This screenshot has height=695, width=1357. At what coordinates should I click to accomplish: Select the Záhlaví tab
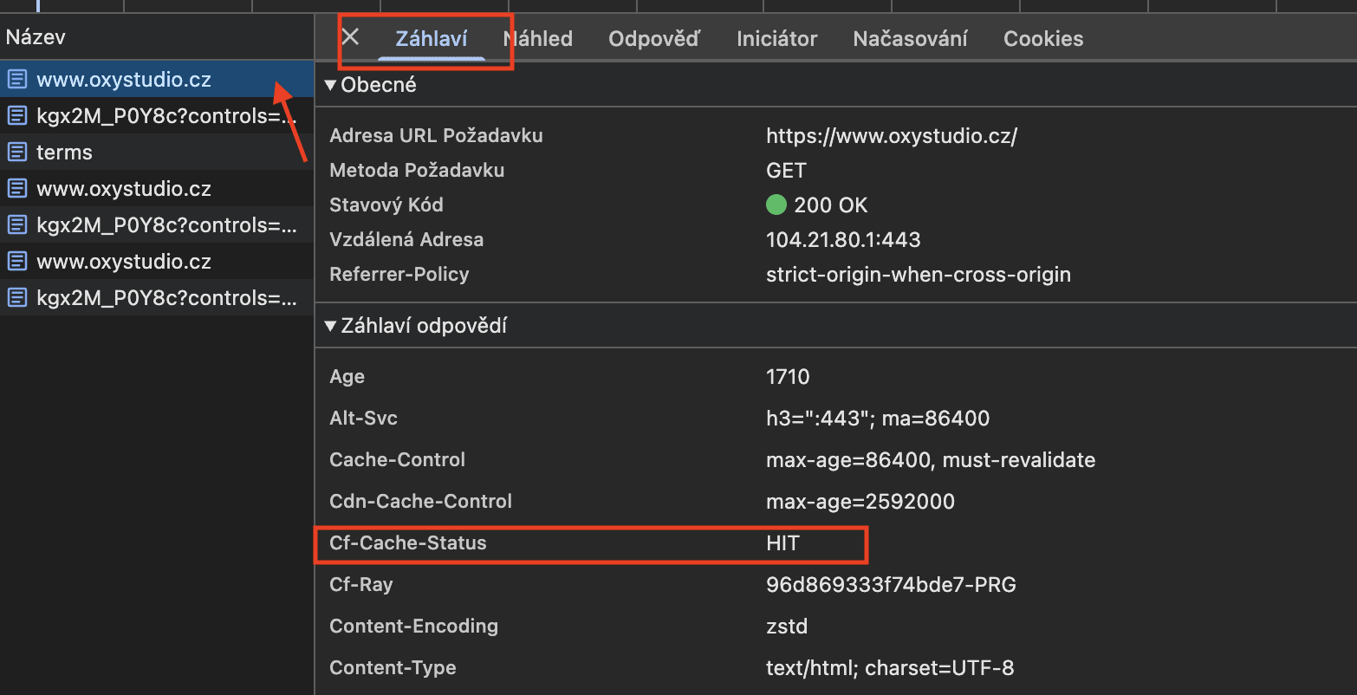coord(432,39)
